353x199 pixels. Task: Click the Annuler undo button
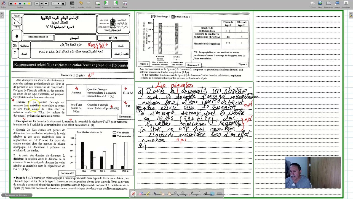[x=81, y=4]
